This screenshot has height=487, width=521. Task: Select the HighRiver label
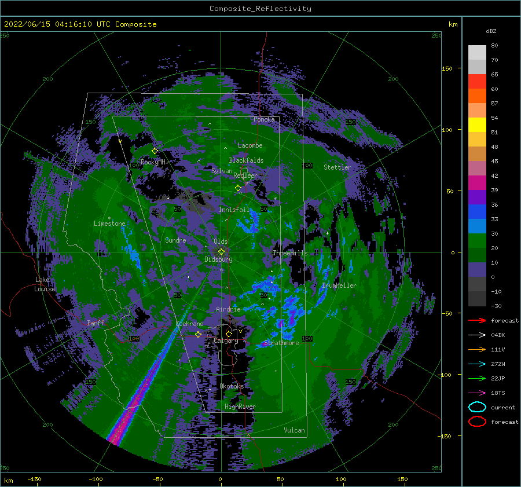(240, 407)
